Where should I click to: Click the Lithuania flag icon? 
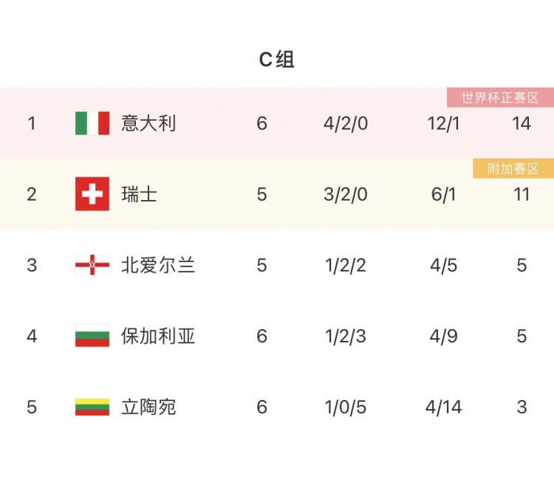click(92, 407)
